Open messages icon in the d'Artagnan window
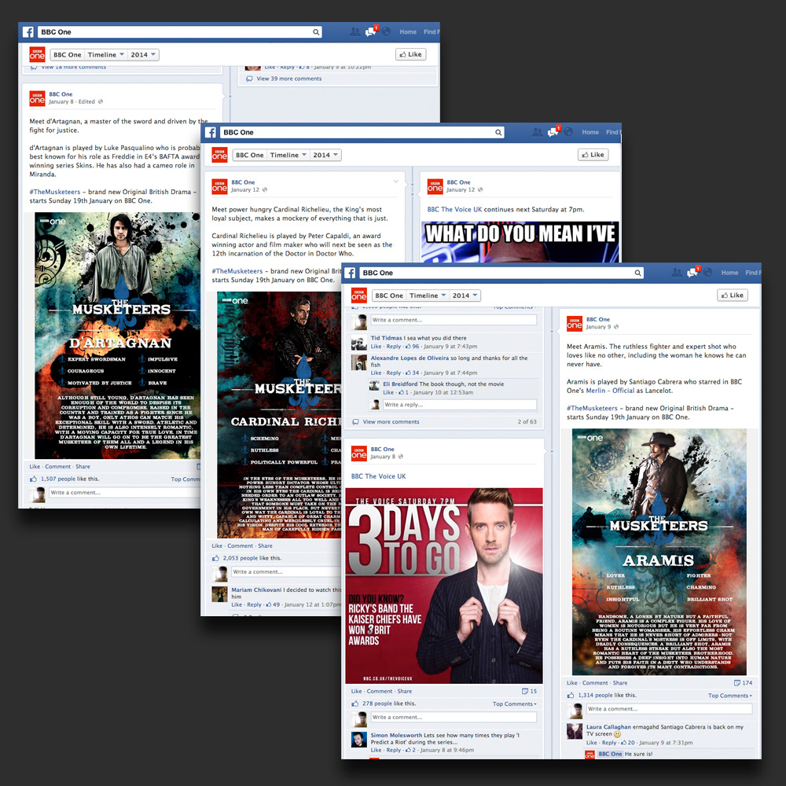Image resolution: width=786 pixels, height=786 pixels. pyautogui.click(x=371, y=31)
